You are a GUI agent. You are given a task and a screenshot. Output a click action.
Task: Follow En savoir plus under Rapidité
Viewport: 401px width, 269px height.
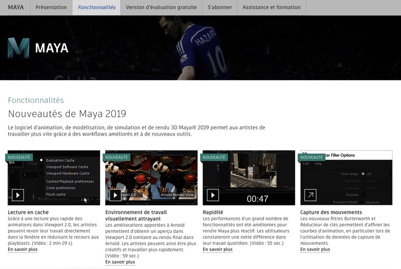point(218,249)
